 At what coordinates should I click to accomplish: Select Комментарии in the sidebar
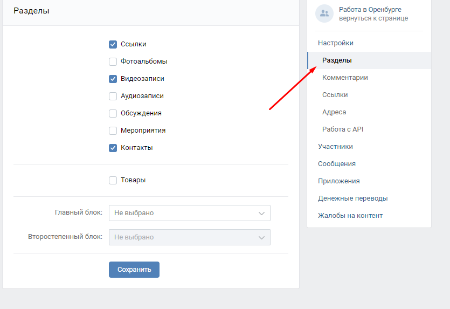[345, 78]
